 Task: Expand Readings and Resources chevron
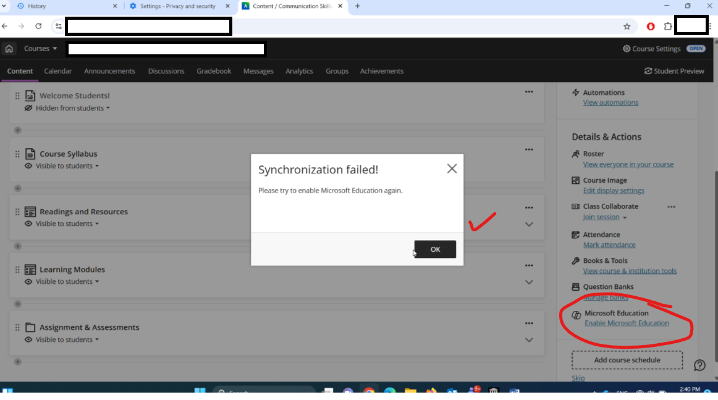529,224
